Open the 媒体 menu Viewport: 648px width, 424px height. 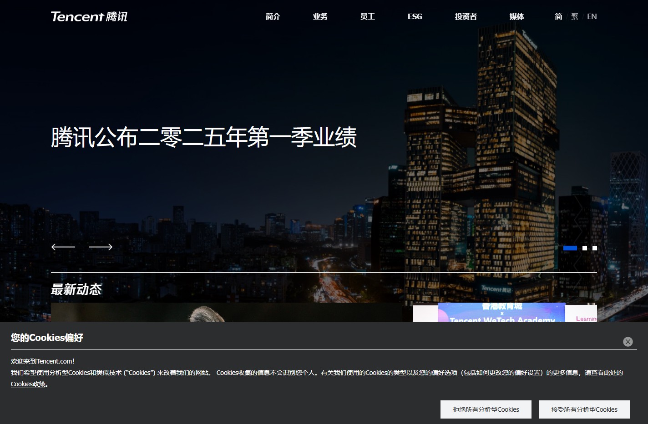[x=517, y=16]
